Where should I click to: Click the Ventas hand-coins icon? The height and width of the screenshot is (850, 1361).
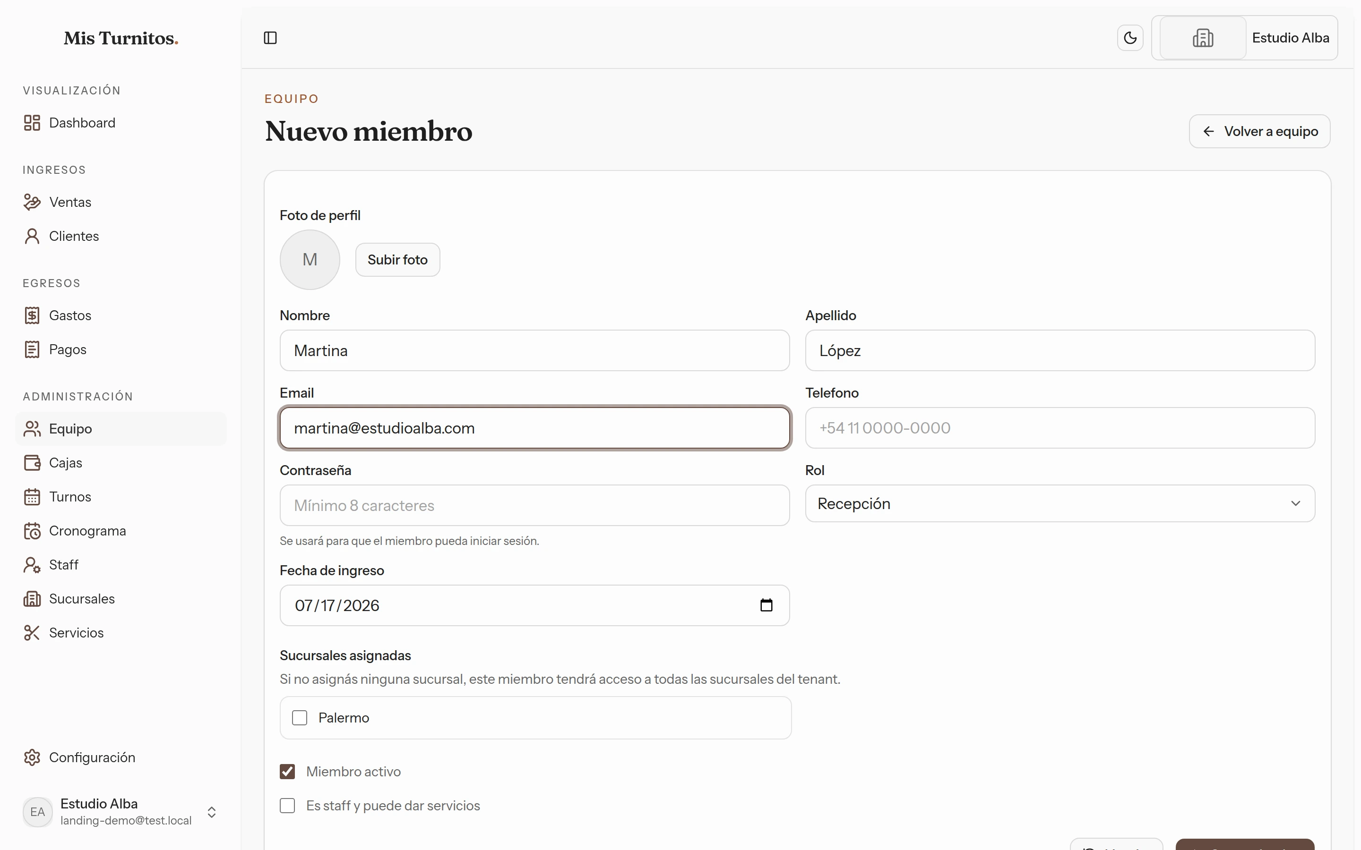32,202
